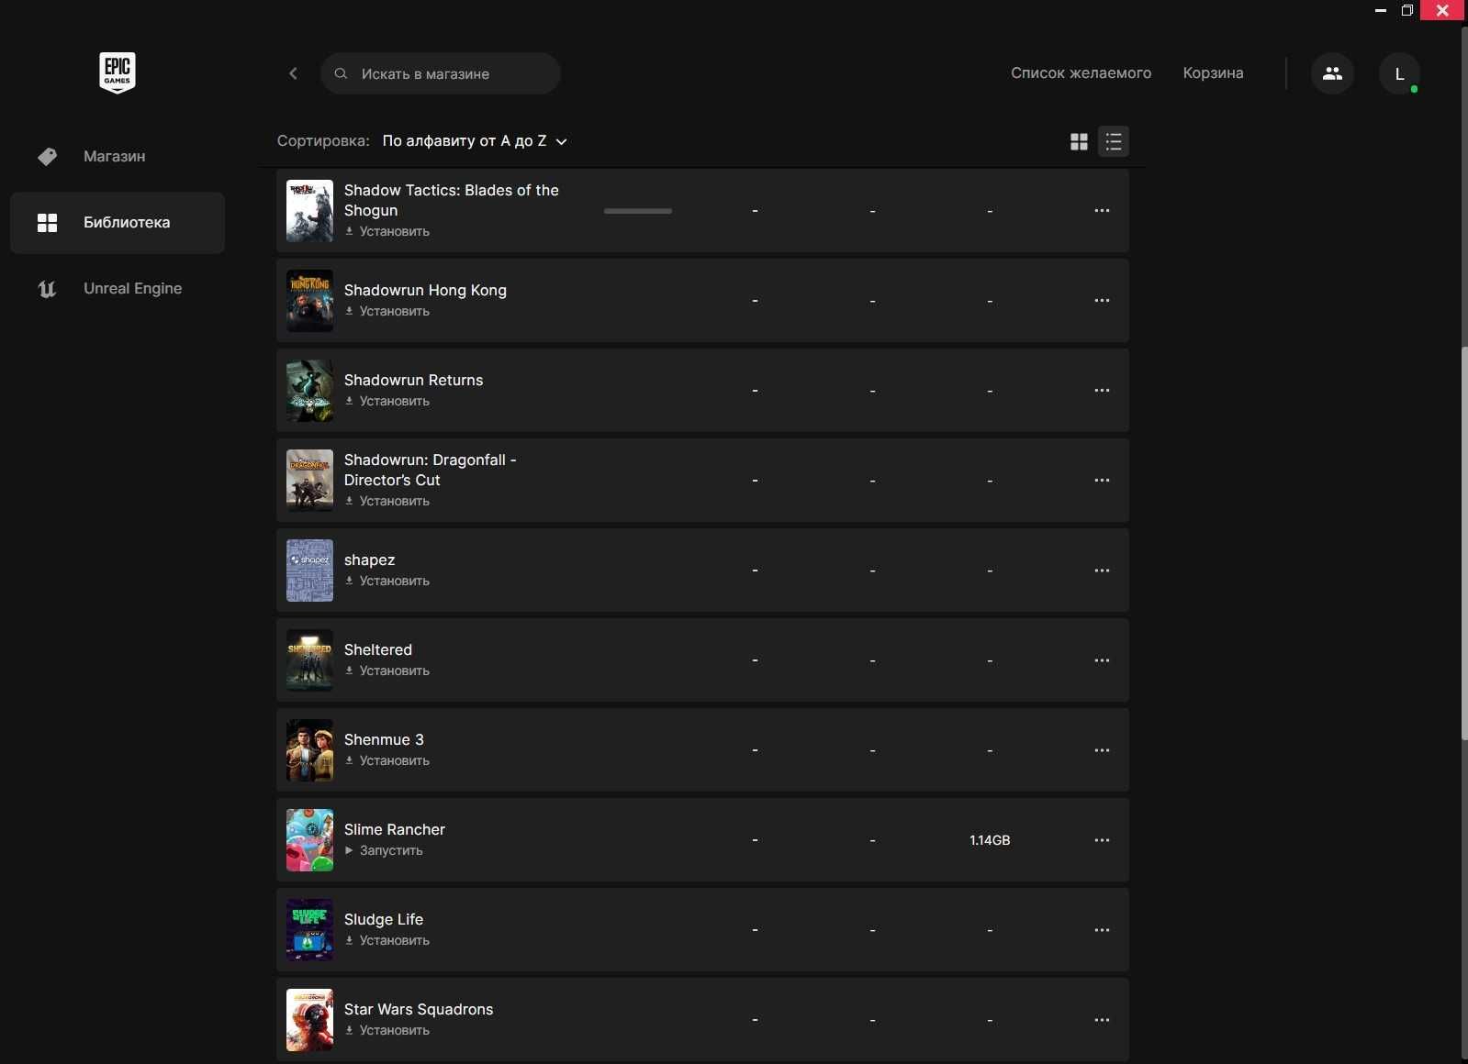Click the Sheltered title text
Image resolution: width=1468 pixels, height=1064 pixels.
click(378, 649)
